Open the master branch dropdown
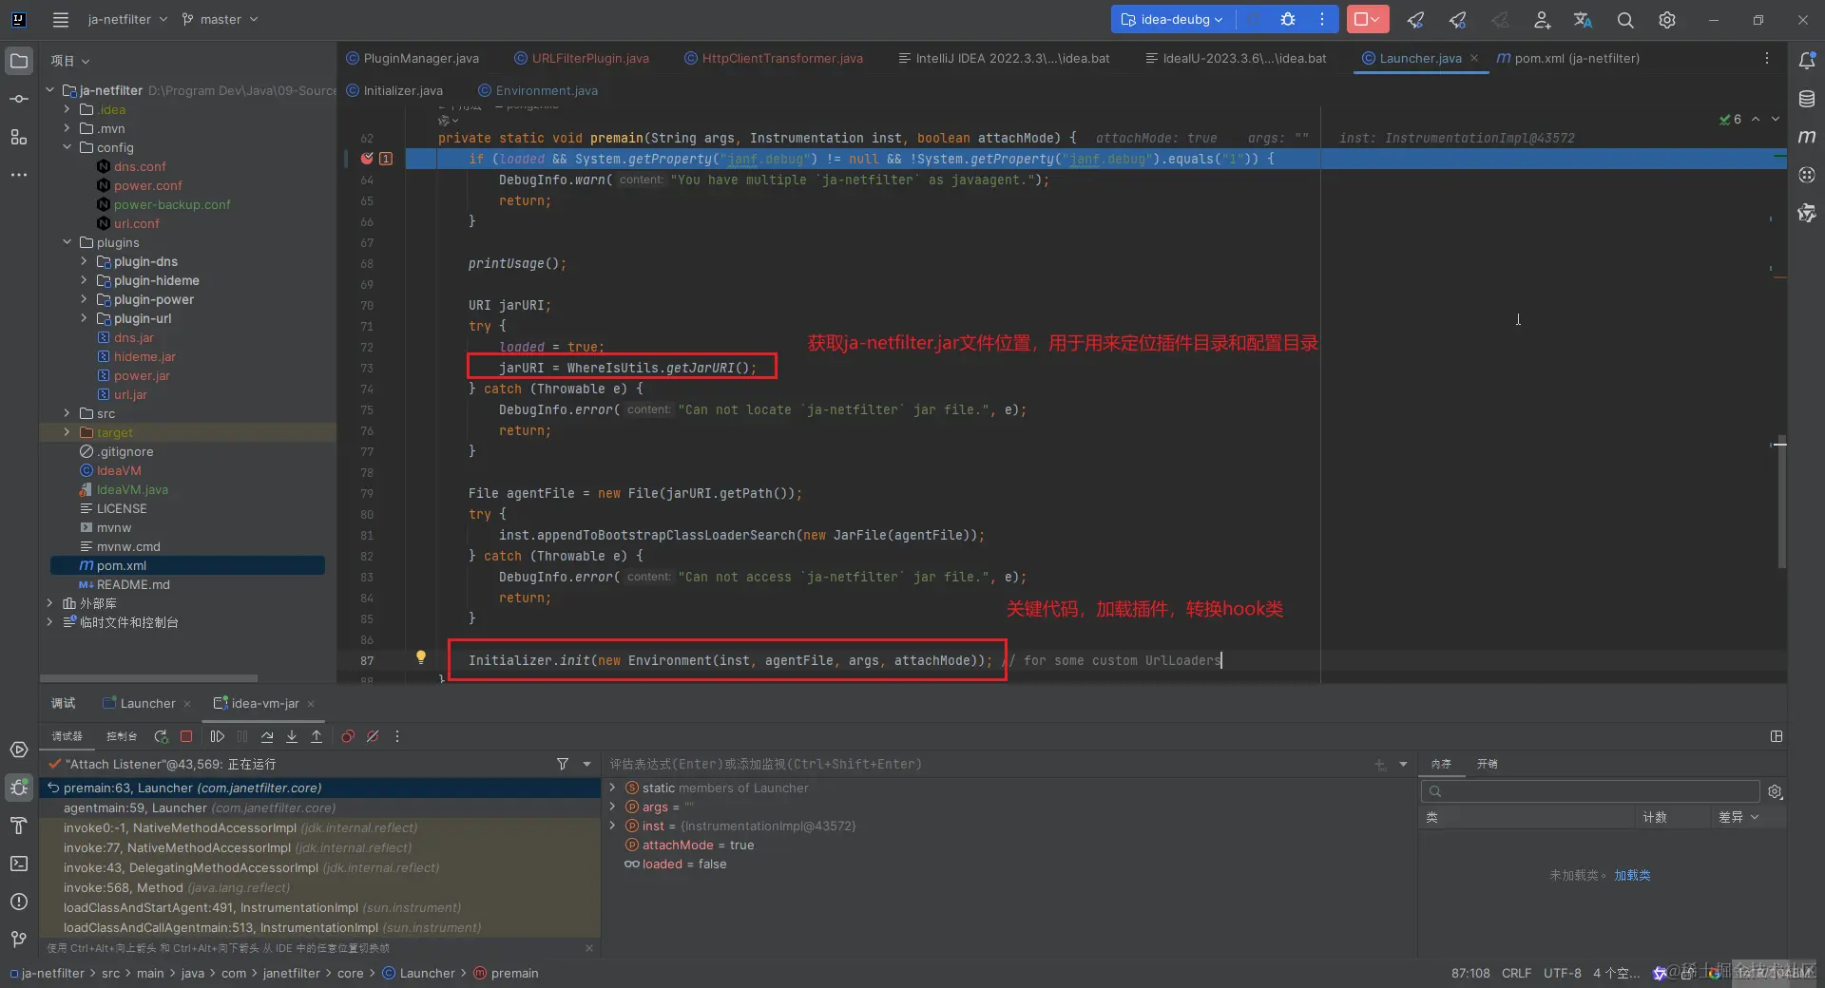 220,19
